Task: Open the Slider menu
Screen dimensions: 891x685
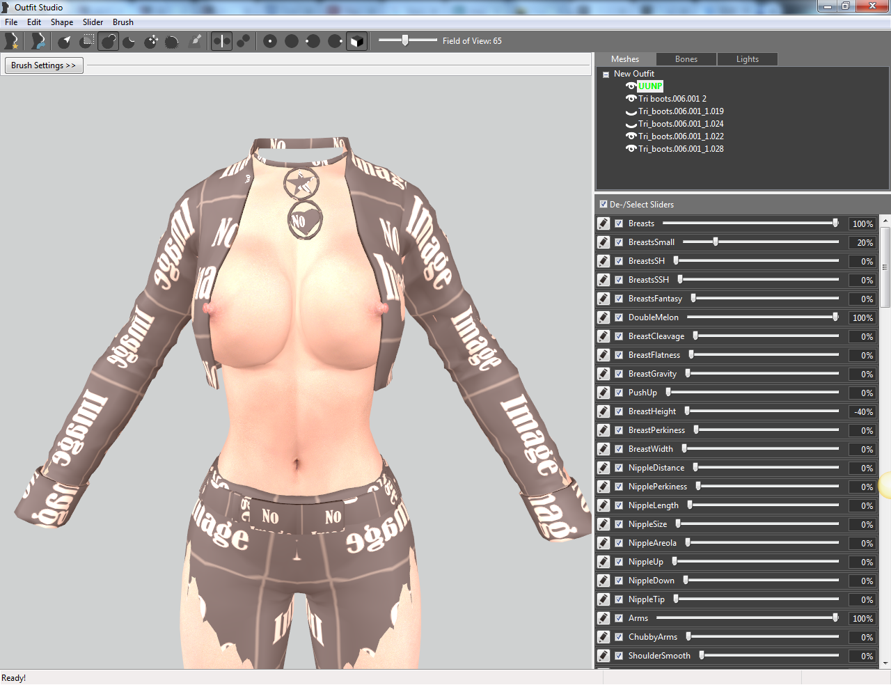Action: (x=93, y=22)
